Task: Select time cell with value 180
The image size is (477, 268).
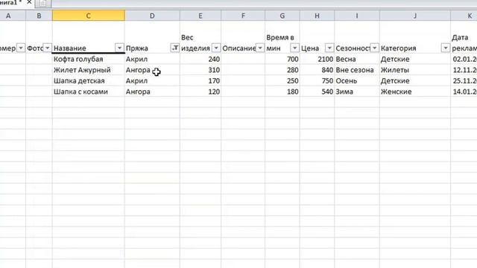Action: click(282, 92)
